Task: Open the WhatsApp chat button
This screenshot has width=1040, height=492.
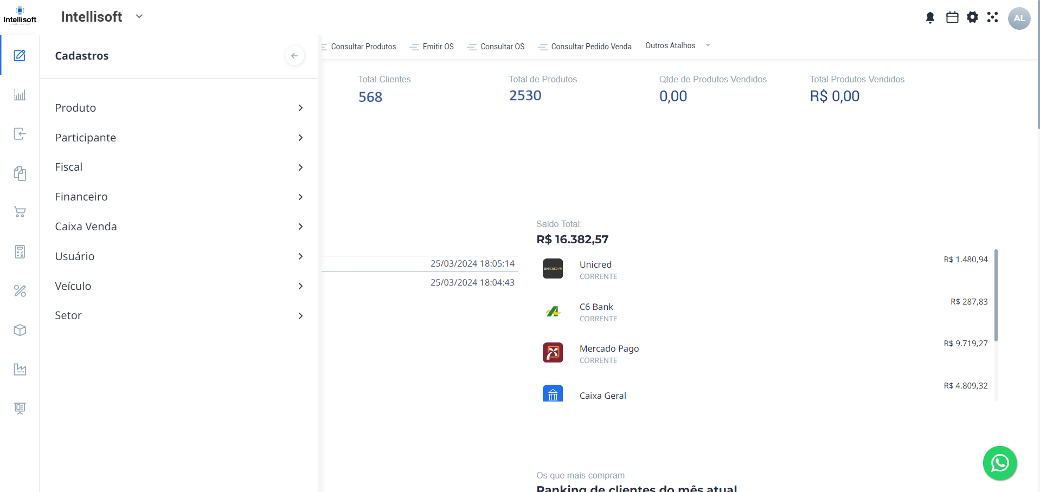Action: click(1000, 463)
